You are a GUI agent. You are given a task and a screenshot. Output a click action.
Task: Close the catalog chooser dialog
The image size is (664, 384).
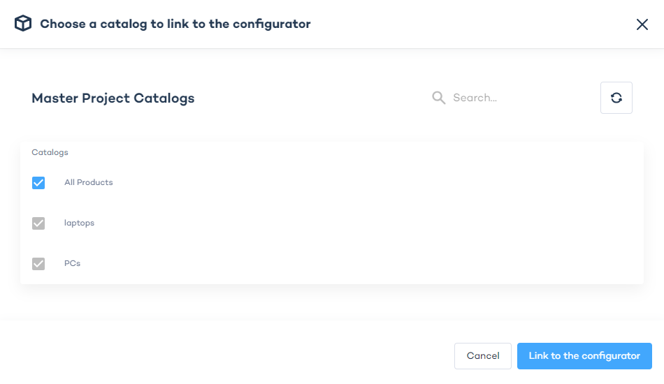642,24
